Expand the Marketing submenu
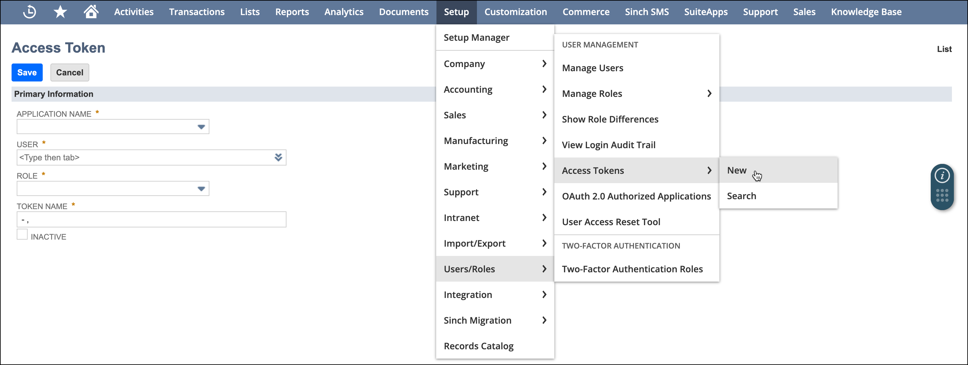The height and width of the screenshot is (365, 968). pos(495,166)
